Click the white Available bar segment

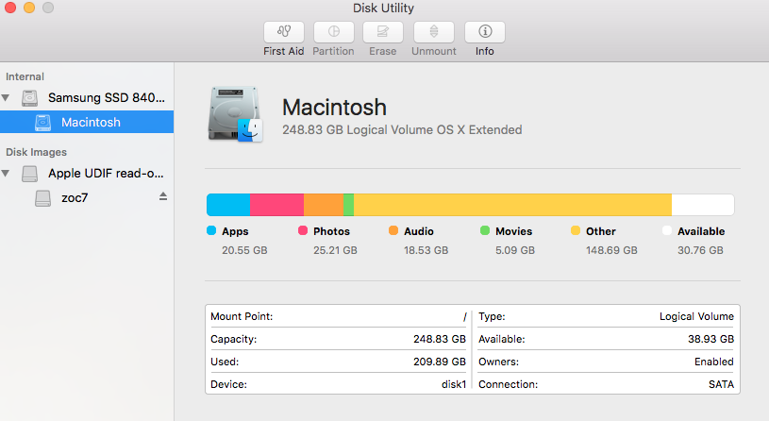point(703,205)
